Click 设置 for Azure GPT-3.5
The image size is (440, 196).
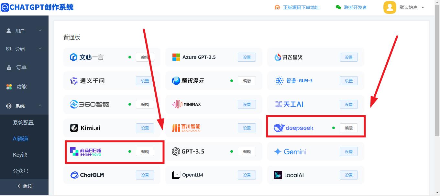[x=247, y=57]
